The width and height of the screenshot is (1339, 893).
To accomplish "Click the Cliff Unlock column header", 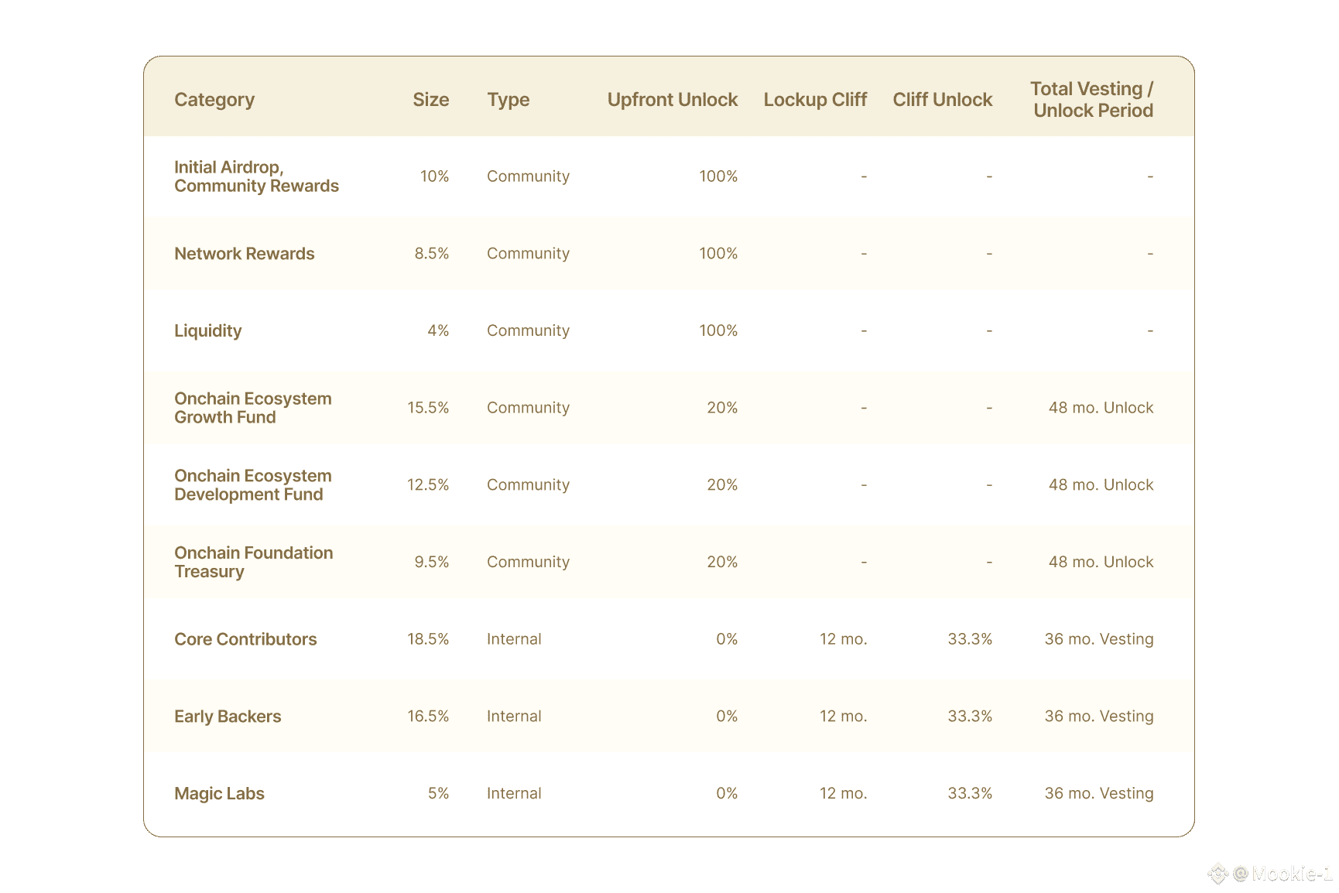I will point(943,100).
